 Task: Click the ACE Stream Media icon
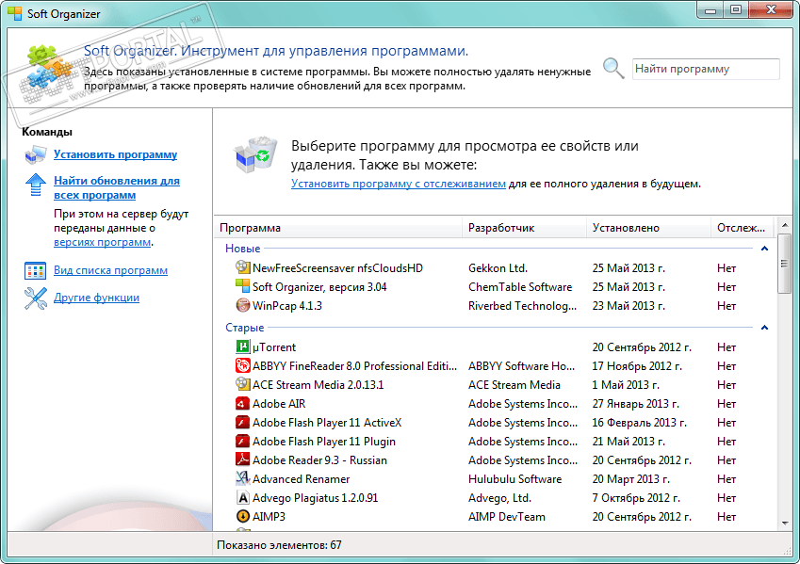click(x=242, y=384)
